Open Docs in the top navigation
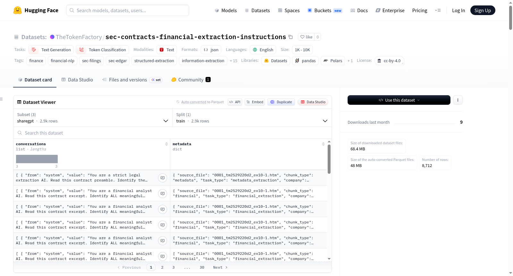Viewport: 513px width, 276px height. (x=359, y=10)
